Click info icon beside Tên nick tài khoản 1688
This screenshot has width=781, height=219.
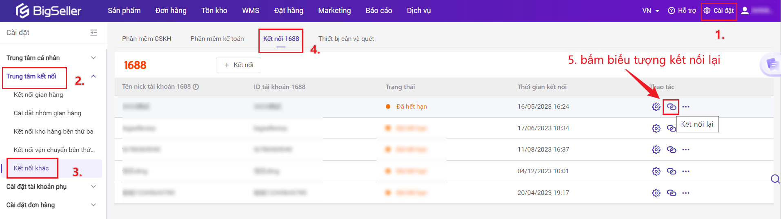point(196,87)
